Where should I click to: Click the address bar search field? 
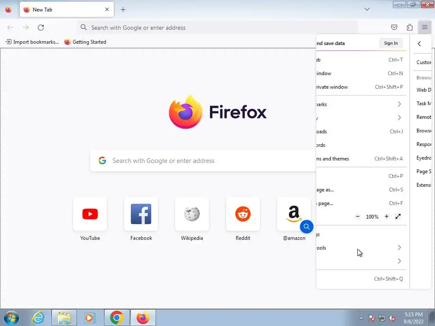218,28
